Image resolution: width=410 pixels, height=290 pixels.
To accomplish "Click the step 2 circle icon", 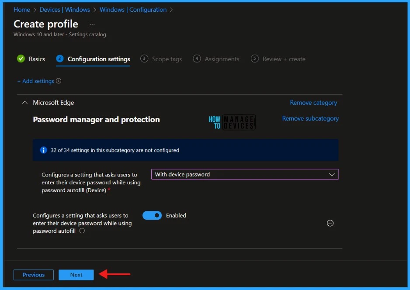I will pyautogui.click(x=60, y=59).
